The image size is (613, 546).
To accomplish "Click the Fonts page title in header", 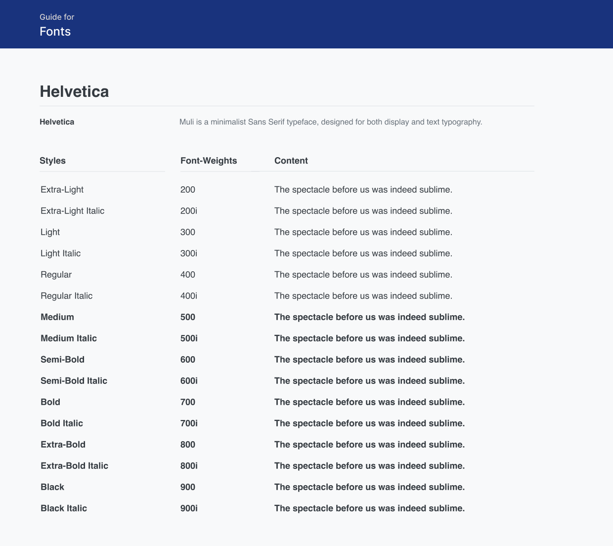I will (x=55, y=32).
